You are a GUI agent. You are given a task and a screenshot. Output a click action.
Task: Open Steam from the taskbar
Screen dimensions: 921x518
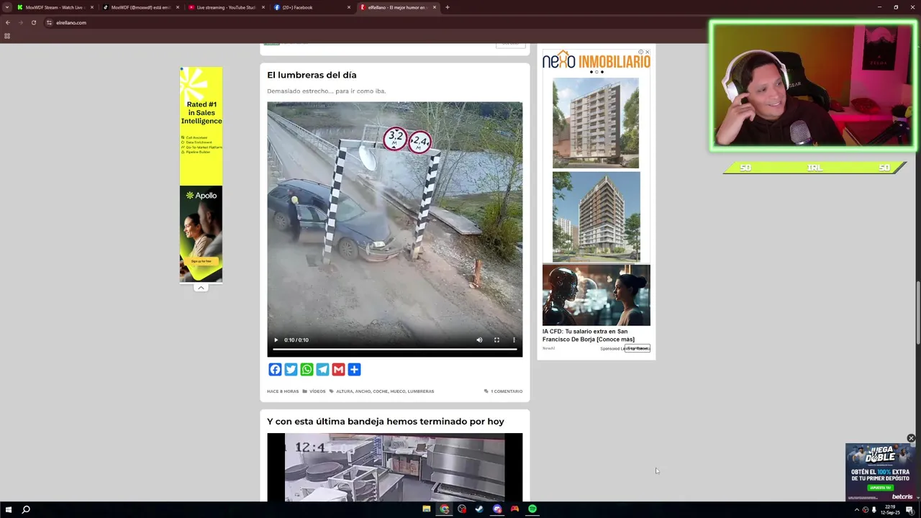479,509
